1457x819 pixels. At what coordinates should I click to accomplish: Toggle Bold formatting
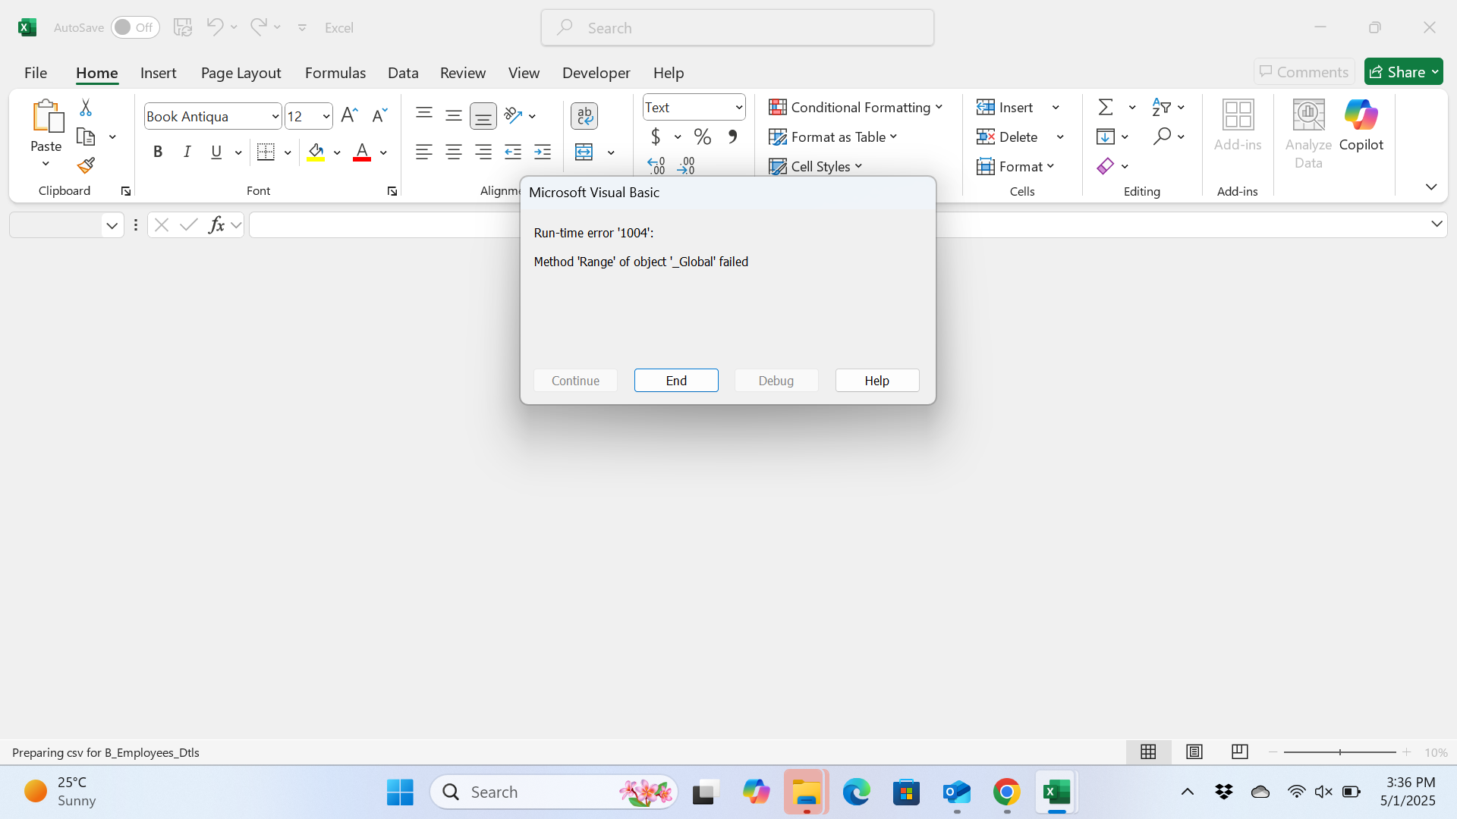(158, 152)
